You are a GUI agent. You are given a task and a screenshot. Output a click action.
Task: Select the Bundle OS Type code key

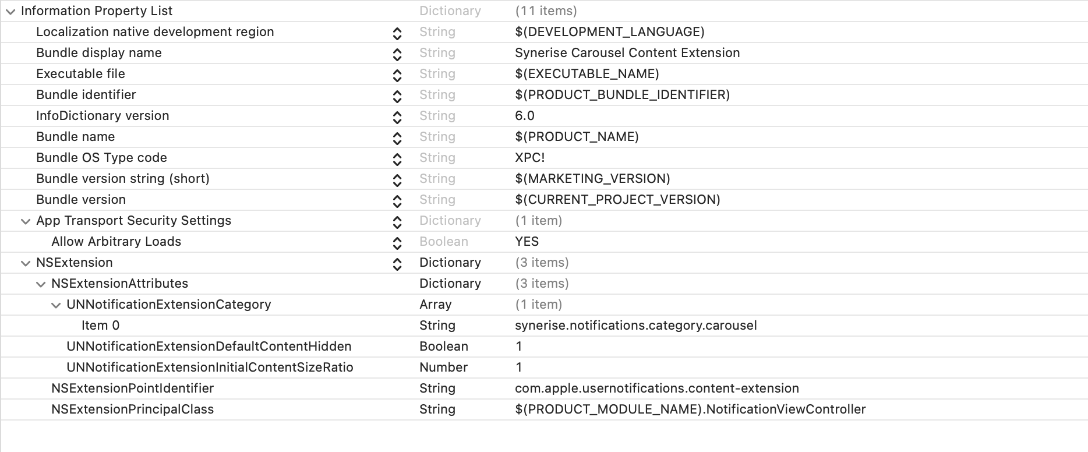pyautogui.click(x=101, y=158)
